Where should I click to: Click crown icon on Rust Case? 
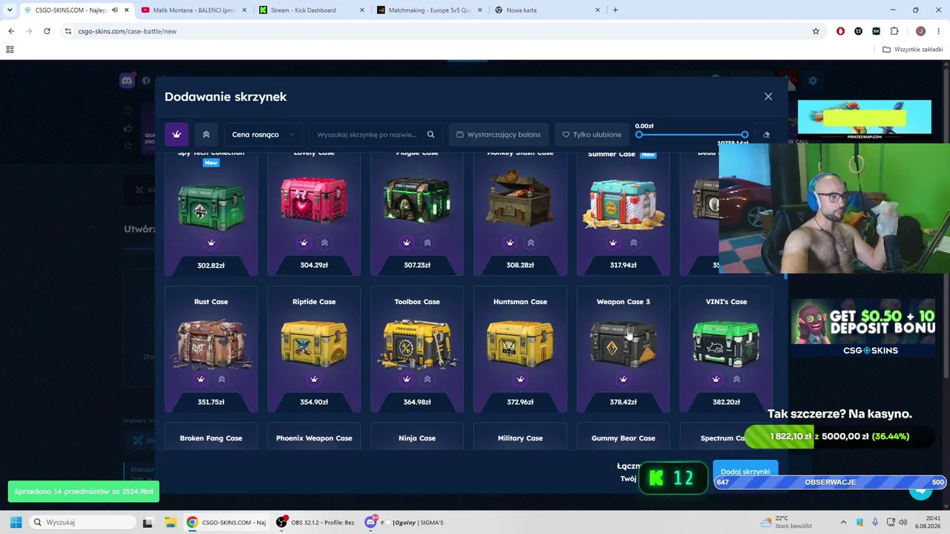200,379
